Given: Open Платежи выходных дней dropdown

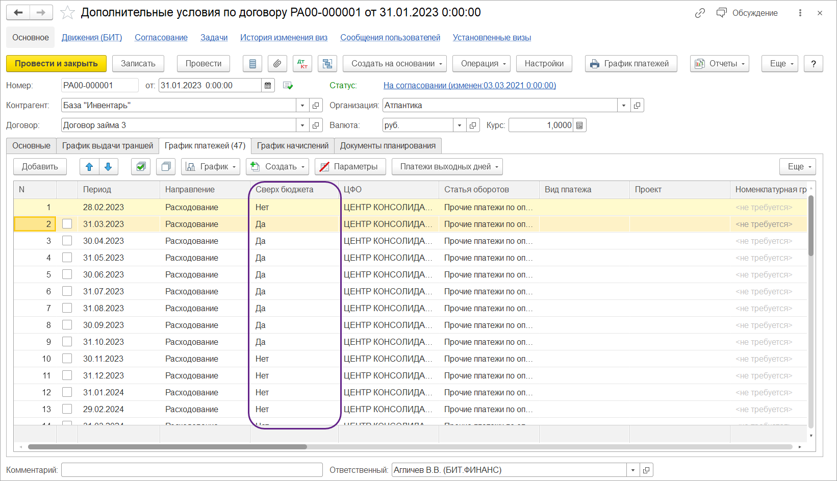Looking at the screenshot, I should pyautogui.click(x=447, y=167).
